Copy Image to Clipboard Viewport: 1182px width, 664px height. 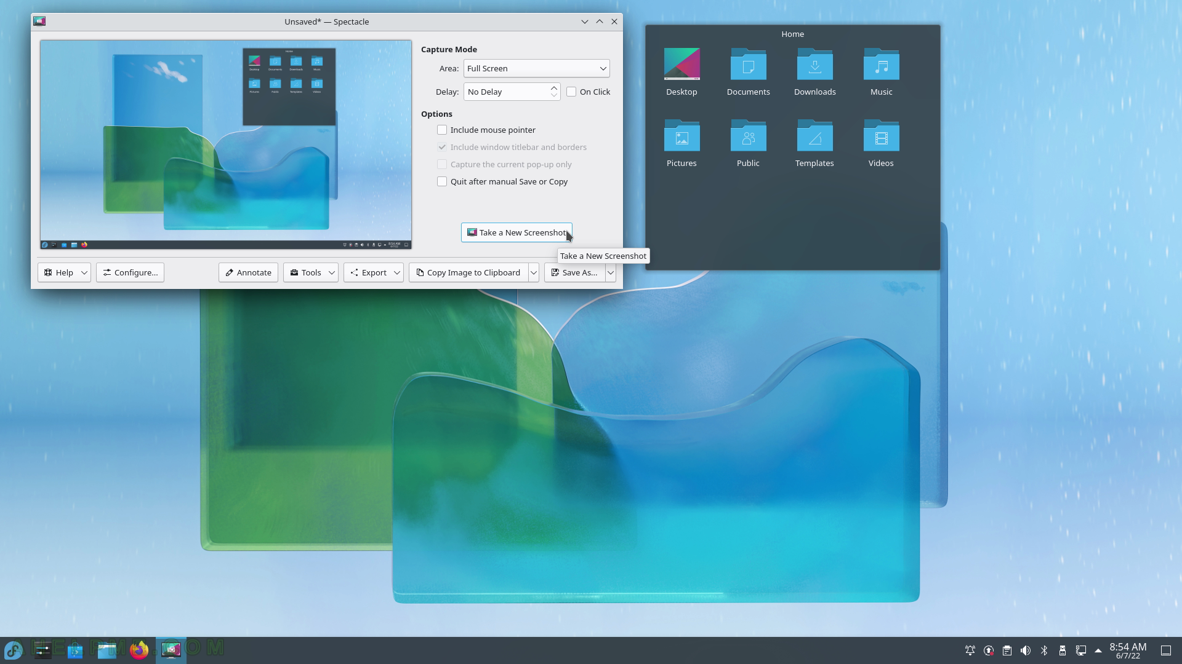tap(468, 272)
